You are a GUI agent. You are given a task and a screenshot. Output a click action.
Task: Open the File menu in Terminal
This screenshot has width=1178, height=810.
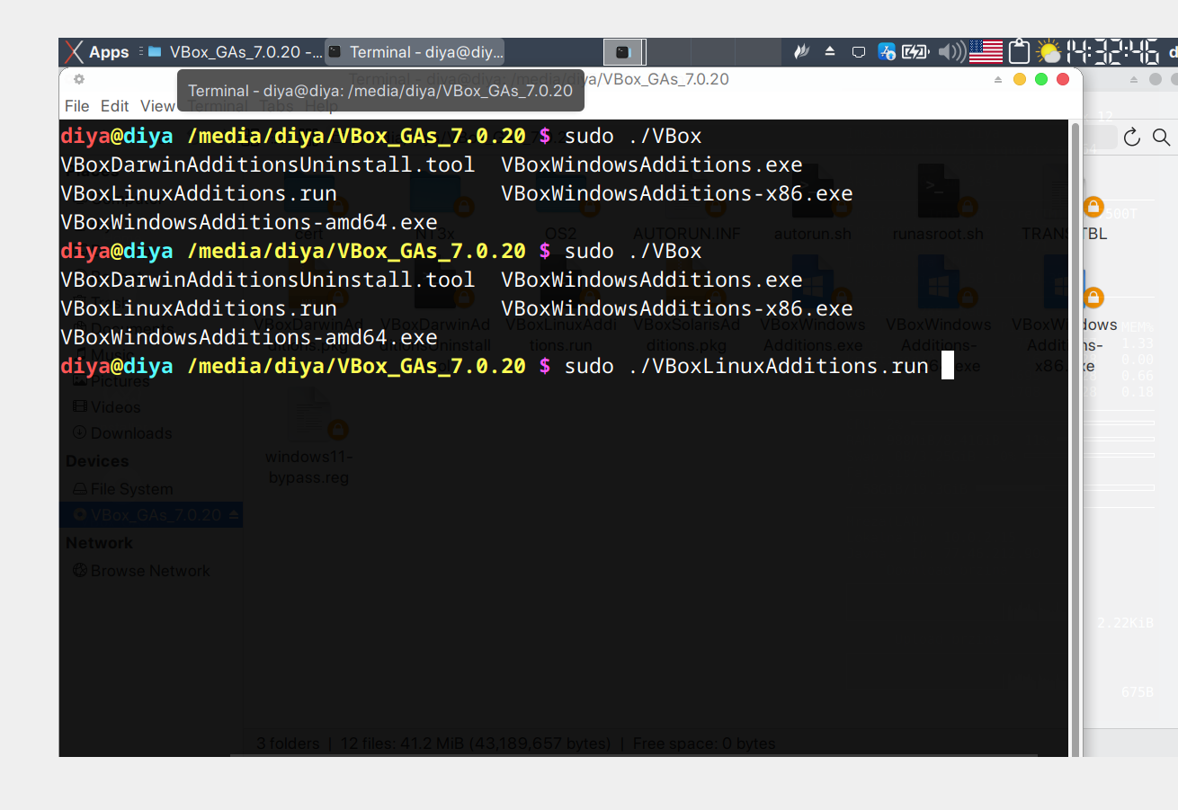76,106
